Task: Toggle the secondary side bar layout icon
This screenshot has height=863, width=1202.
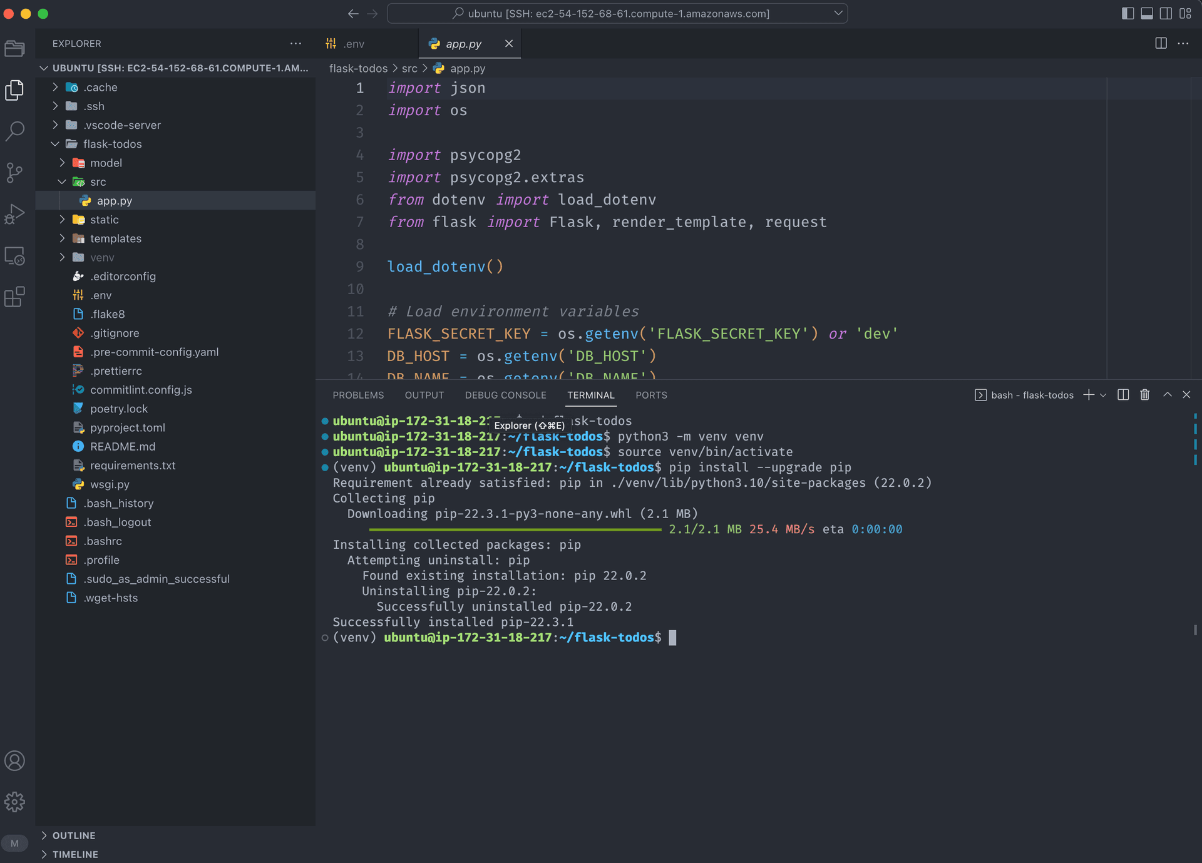Action: 1166,13
